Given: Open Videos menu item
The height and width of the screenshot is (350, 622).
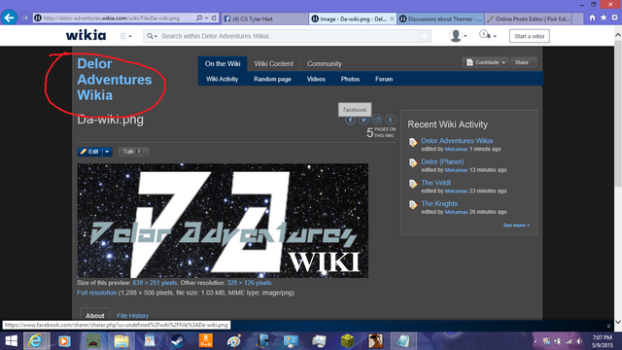Looking at the screenshot, I should pos(316,79).
